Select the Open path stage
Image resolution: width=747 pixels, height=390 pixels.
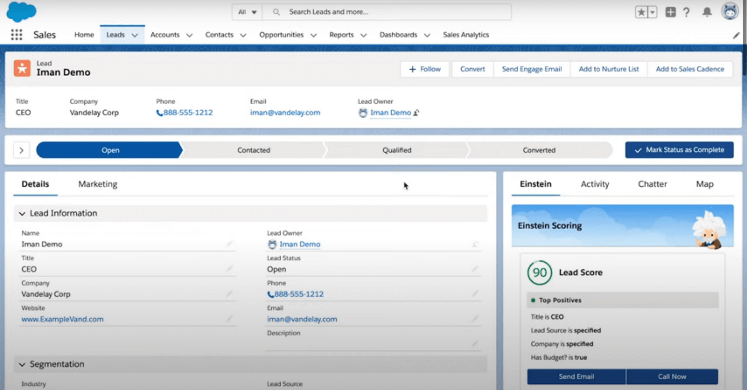(110, 150)
